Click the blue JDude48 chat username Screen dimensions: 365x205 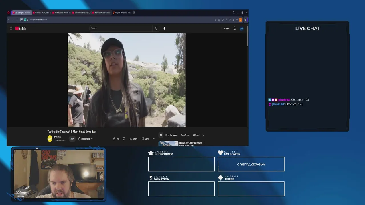click(x=278, y=104)
